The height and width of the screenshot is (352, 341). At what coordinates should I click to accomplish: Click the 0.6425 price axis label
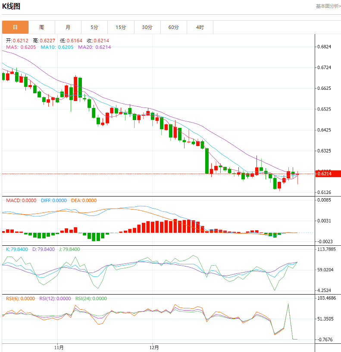324,130
